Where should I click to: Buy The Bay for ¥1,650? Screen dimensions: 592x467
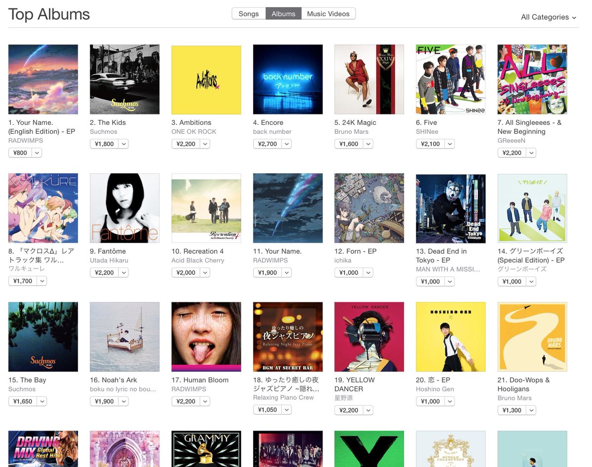tap(22, 401)
